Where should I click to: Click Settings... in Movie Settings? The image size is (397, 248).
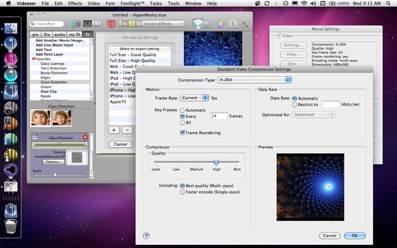pos(294,45)
